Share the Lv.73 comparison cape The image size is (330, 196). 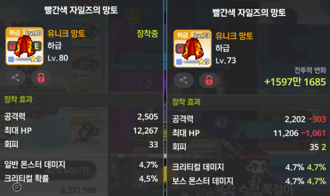[x=184, y=81]
